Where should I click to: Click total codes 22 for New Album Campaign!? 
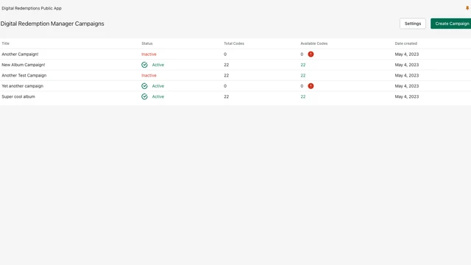coord(226,65)
